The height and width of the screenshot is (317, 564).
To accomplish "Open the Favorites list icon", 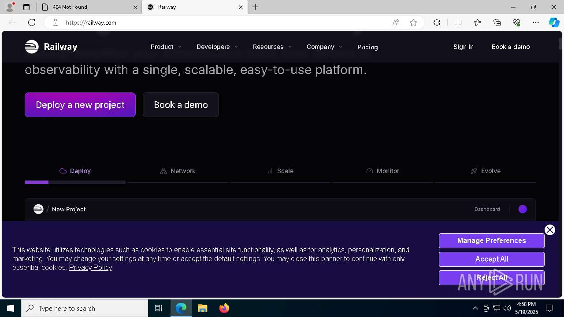I will click(478, 22).
